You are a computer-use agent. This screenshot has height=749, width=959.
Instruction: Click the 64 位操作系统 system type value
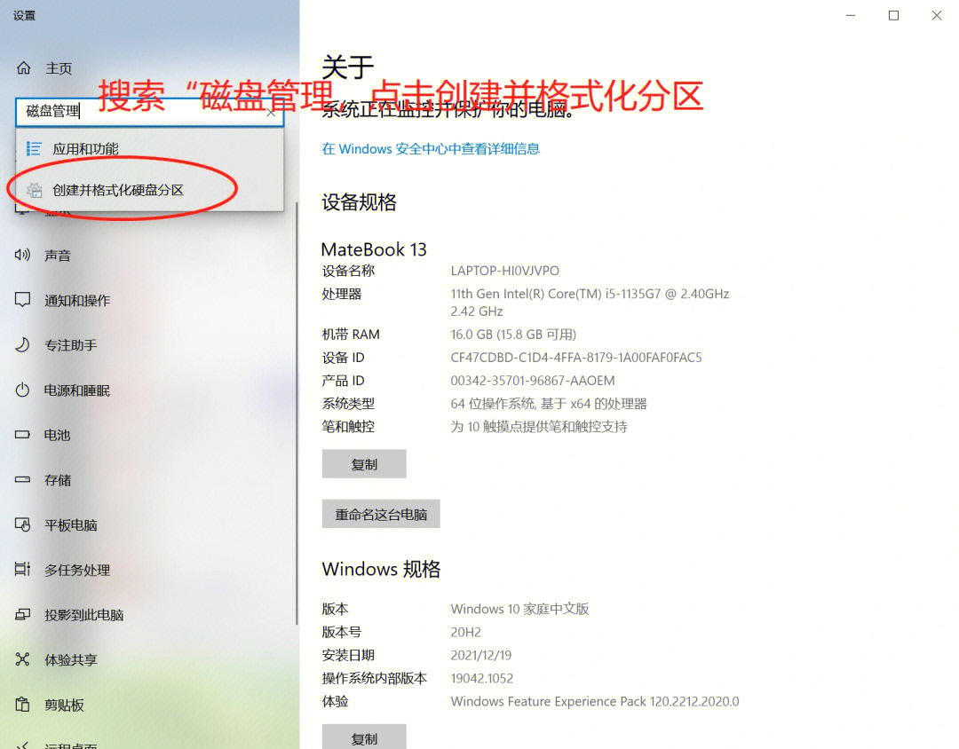point(549,404)
